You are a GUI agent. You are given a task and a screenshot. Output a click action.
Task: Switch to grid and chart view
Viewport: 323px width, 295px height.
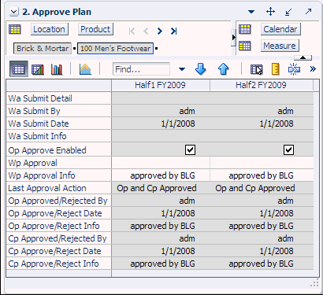coord(38,69)
